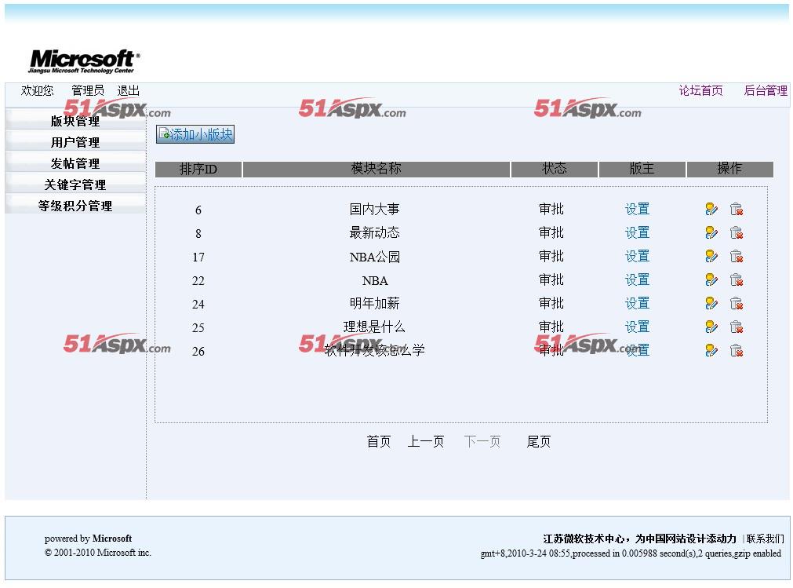Edit the NBA module with ID 22
The height and width of the screenshot is (588, 793).
pyautogui.click(x=711, y=279)
